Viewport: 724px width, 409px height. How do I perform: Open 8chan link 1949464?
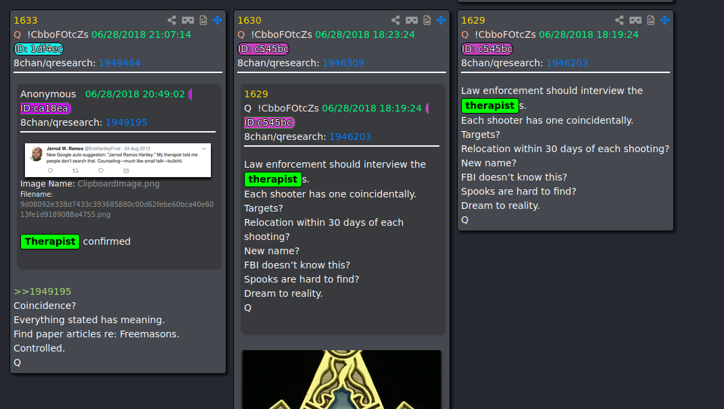120,63
